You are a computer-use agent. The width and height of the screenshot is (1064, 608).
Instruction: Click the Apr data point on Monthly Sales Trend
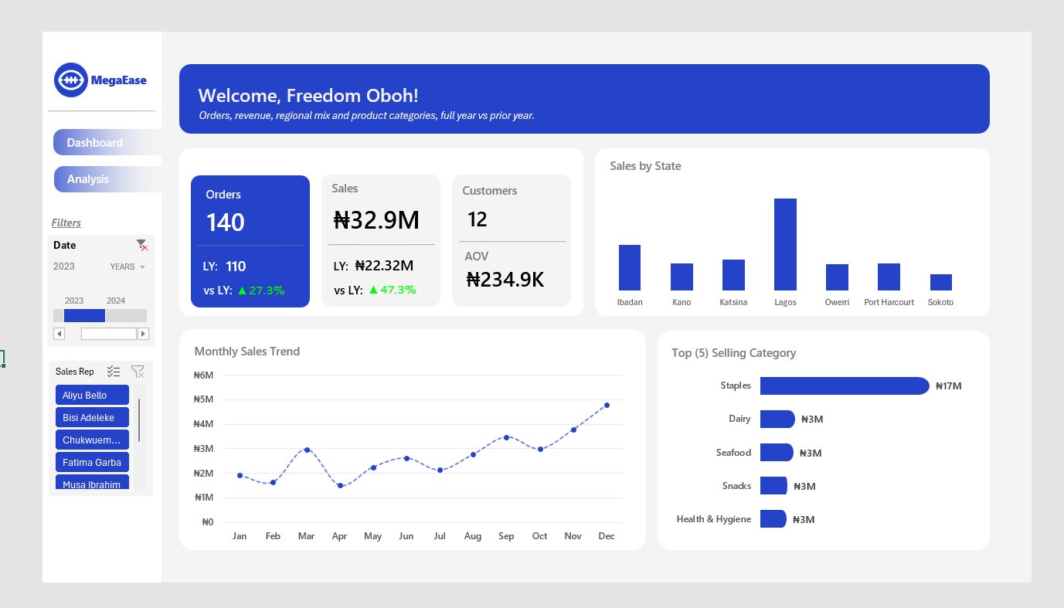click(x=340, y=485)
